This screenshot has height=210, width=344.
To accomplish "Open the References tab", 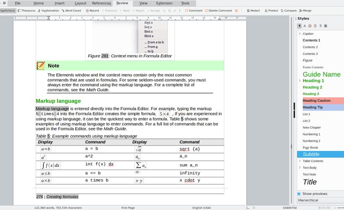I will click(x=101, y=3).
